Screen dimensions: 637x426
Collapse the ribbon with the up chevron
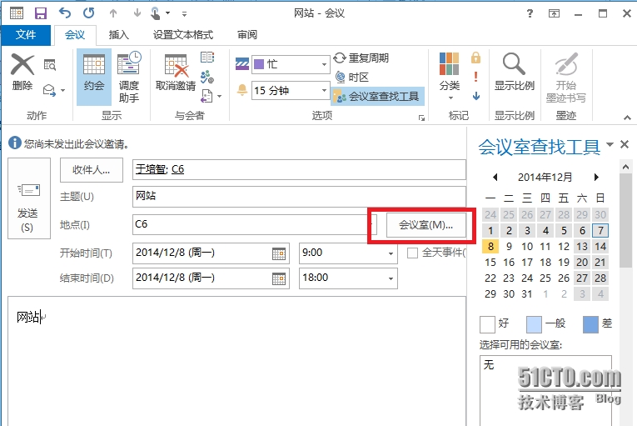[627, 118]
